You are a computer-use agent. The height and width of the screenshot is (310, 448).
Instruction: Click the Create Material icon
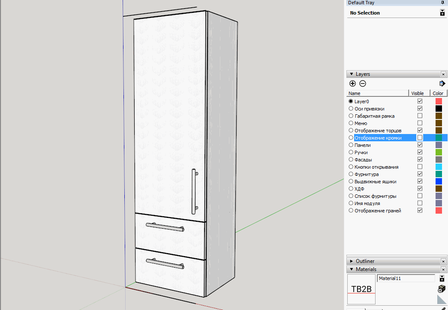tap(442, 289)
